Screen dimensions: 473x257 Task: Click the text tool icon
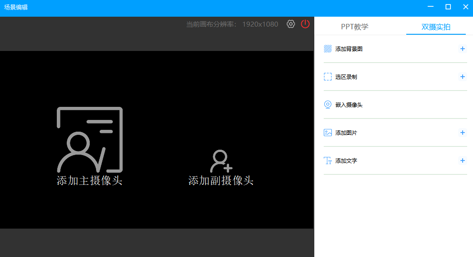coord(328,161)
